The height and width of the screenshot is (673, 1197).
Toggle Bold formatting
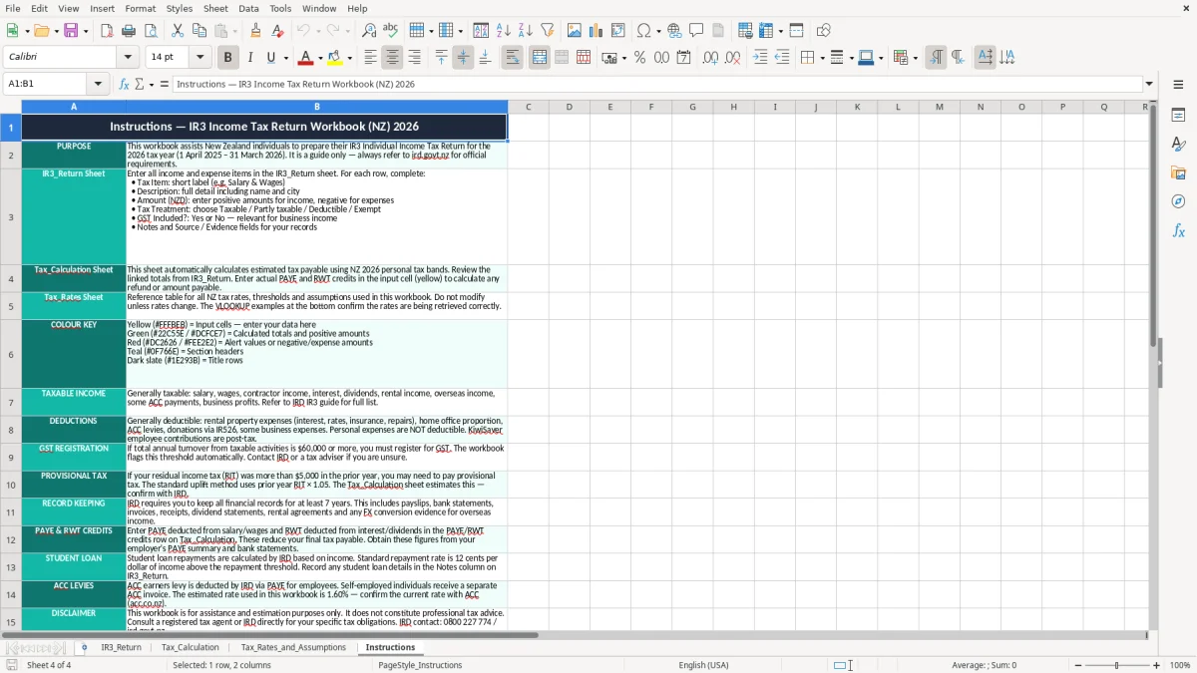coord(227,58)
